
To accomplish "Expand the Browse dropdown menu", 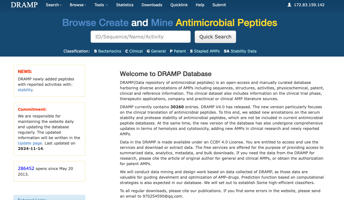I will click(x=78, y=5).
